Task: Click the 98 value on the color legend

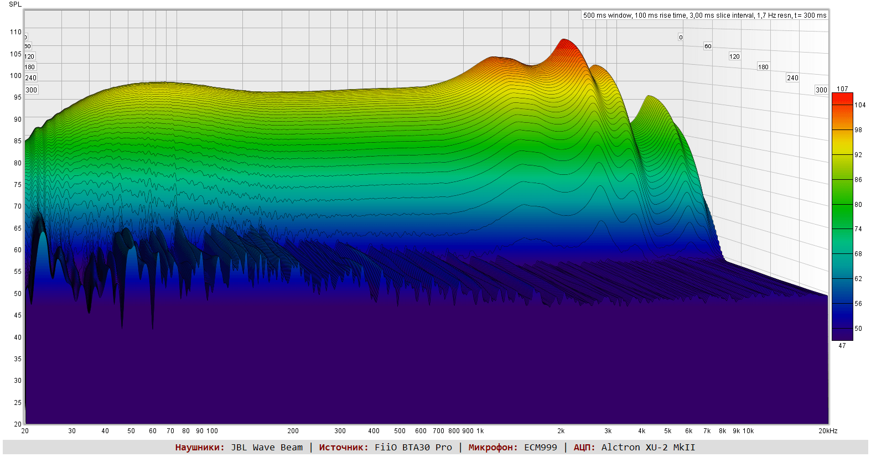Action: 858,130
